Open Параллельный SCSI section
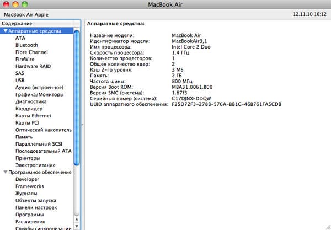The width and height of the screenshot is (331, 230). [x=39, y=144]
